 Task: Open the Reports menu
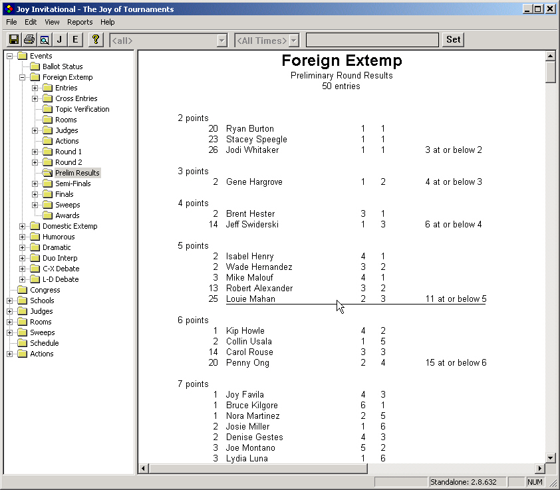point(80,22)
